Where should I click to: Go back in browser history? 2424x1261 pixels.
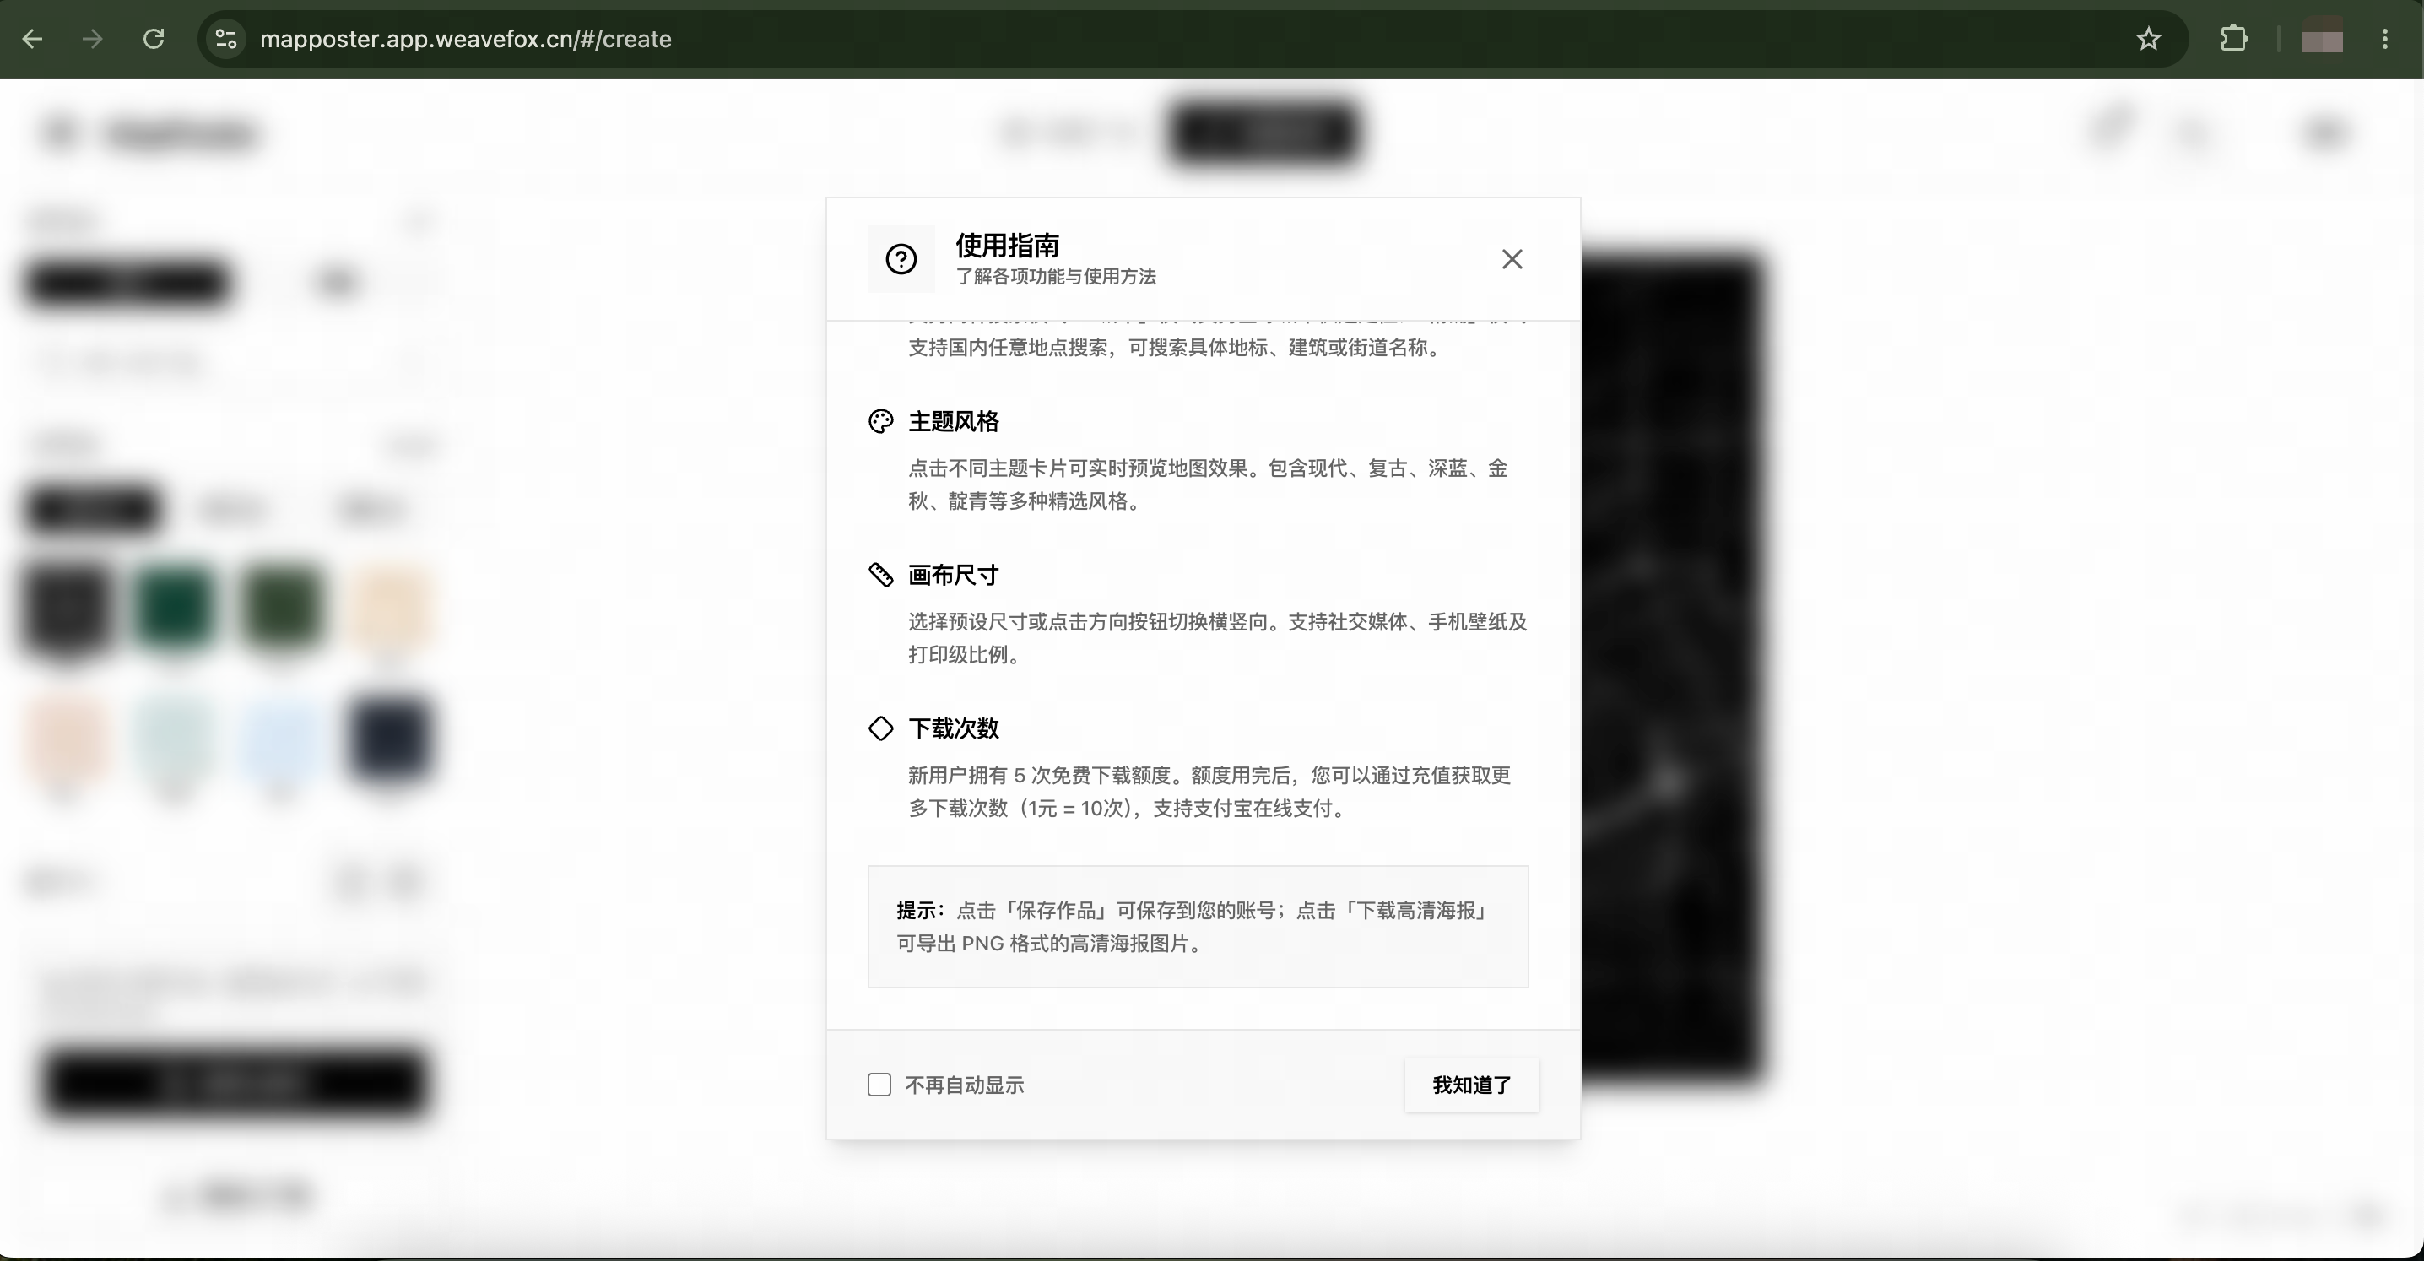coord(32,39)
